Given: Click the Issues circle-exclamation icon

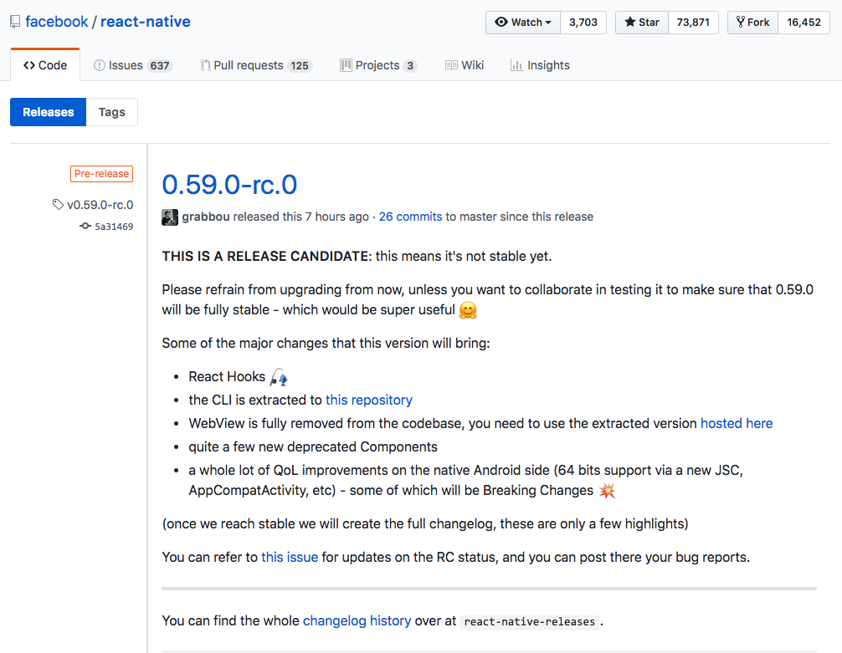Looking at the screenshot, I should tap(100, 65).
